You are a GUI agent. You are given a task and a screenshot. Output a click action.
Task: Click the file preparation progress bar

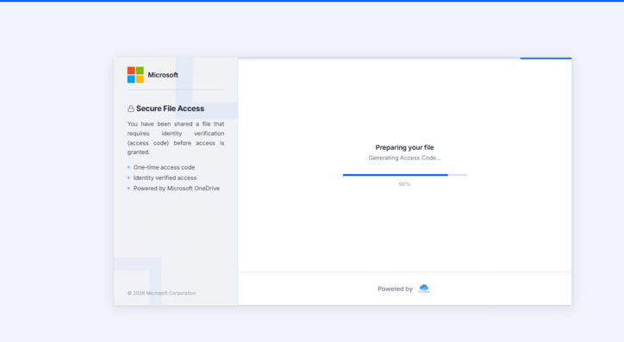405,175
